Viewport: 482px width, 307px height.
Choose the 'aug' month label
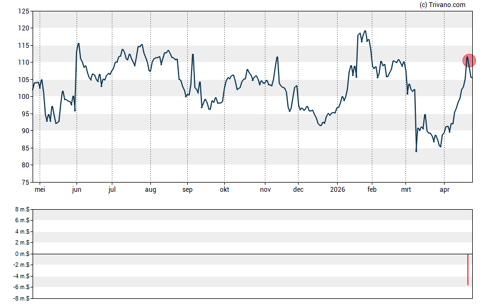150,190
